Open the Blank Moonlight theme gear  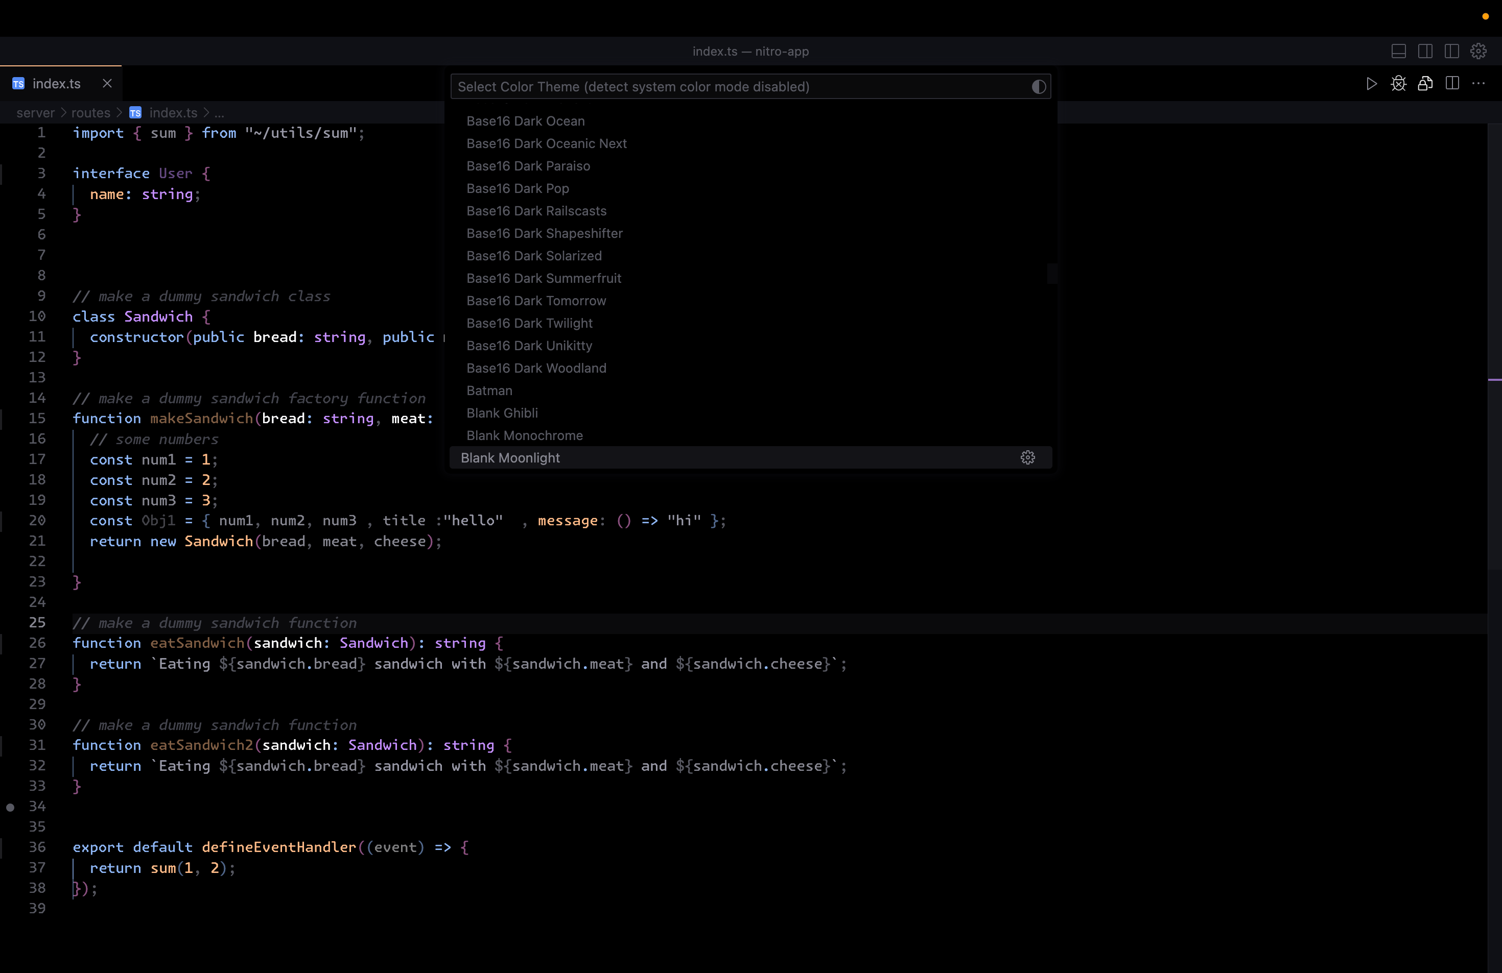point(1027,458)
